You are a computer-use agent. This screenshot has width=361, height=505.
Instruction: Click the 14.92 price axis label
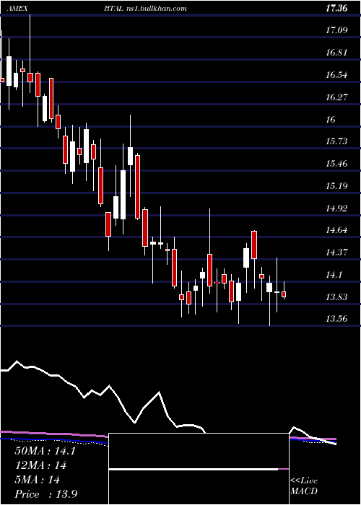(336, 208)
